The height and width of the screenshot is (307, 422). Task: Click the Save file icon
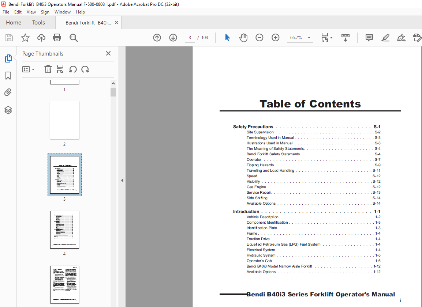tap(9, 38)
